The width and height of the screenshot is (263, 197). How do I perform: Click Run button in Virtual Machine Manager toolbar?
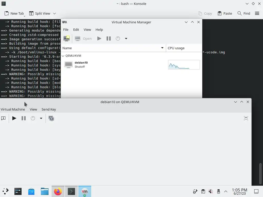tap(99, 38)
